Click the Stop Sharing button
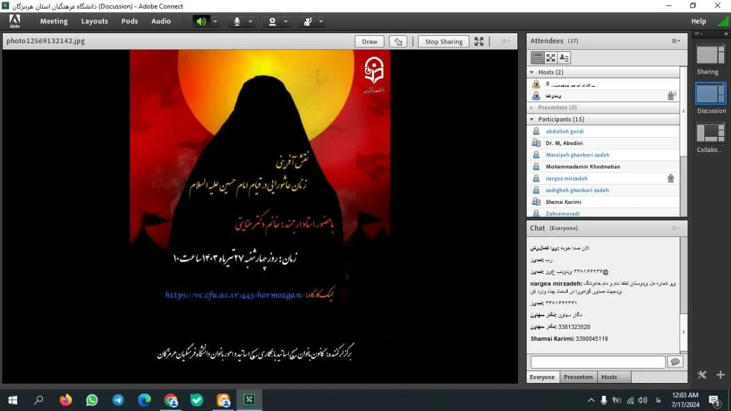This screenshot has height=411, width=731. [x=443, y=41]
